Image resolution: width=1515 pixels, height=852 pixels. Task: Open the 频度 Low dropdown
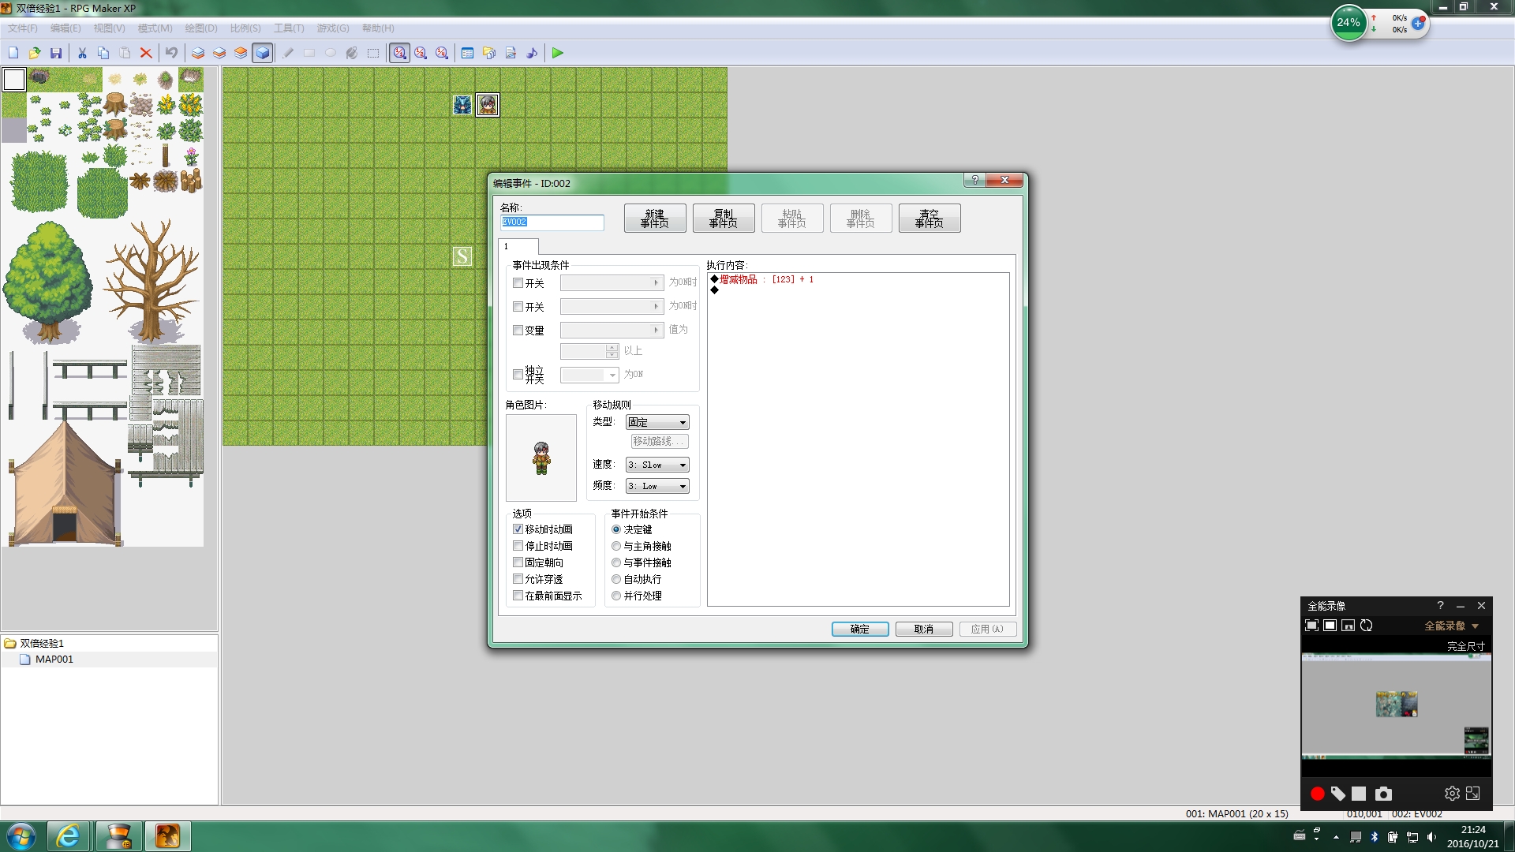[657, 486]
